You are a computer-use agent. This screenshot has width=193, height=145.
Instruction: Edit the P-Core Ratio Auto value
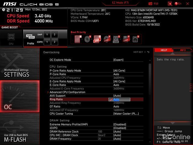coord(116,74)
